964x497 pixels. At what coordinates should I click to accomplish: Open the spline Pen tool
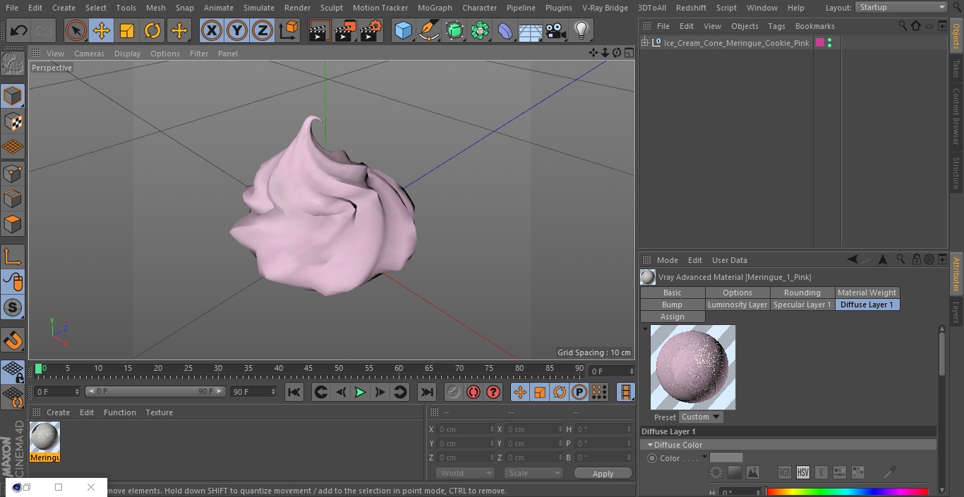pos(428,31)
